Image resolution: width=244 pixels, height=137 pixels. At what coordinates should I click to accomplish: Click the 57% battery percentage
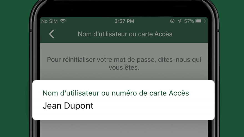point(189,21)
